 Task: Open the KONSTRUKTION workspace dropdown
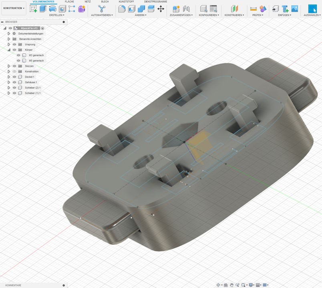click(x=14, y=8)
